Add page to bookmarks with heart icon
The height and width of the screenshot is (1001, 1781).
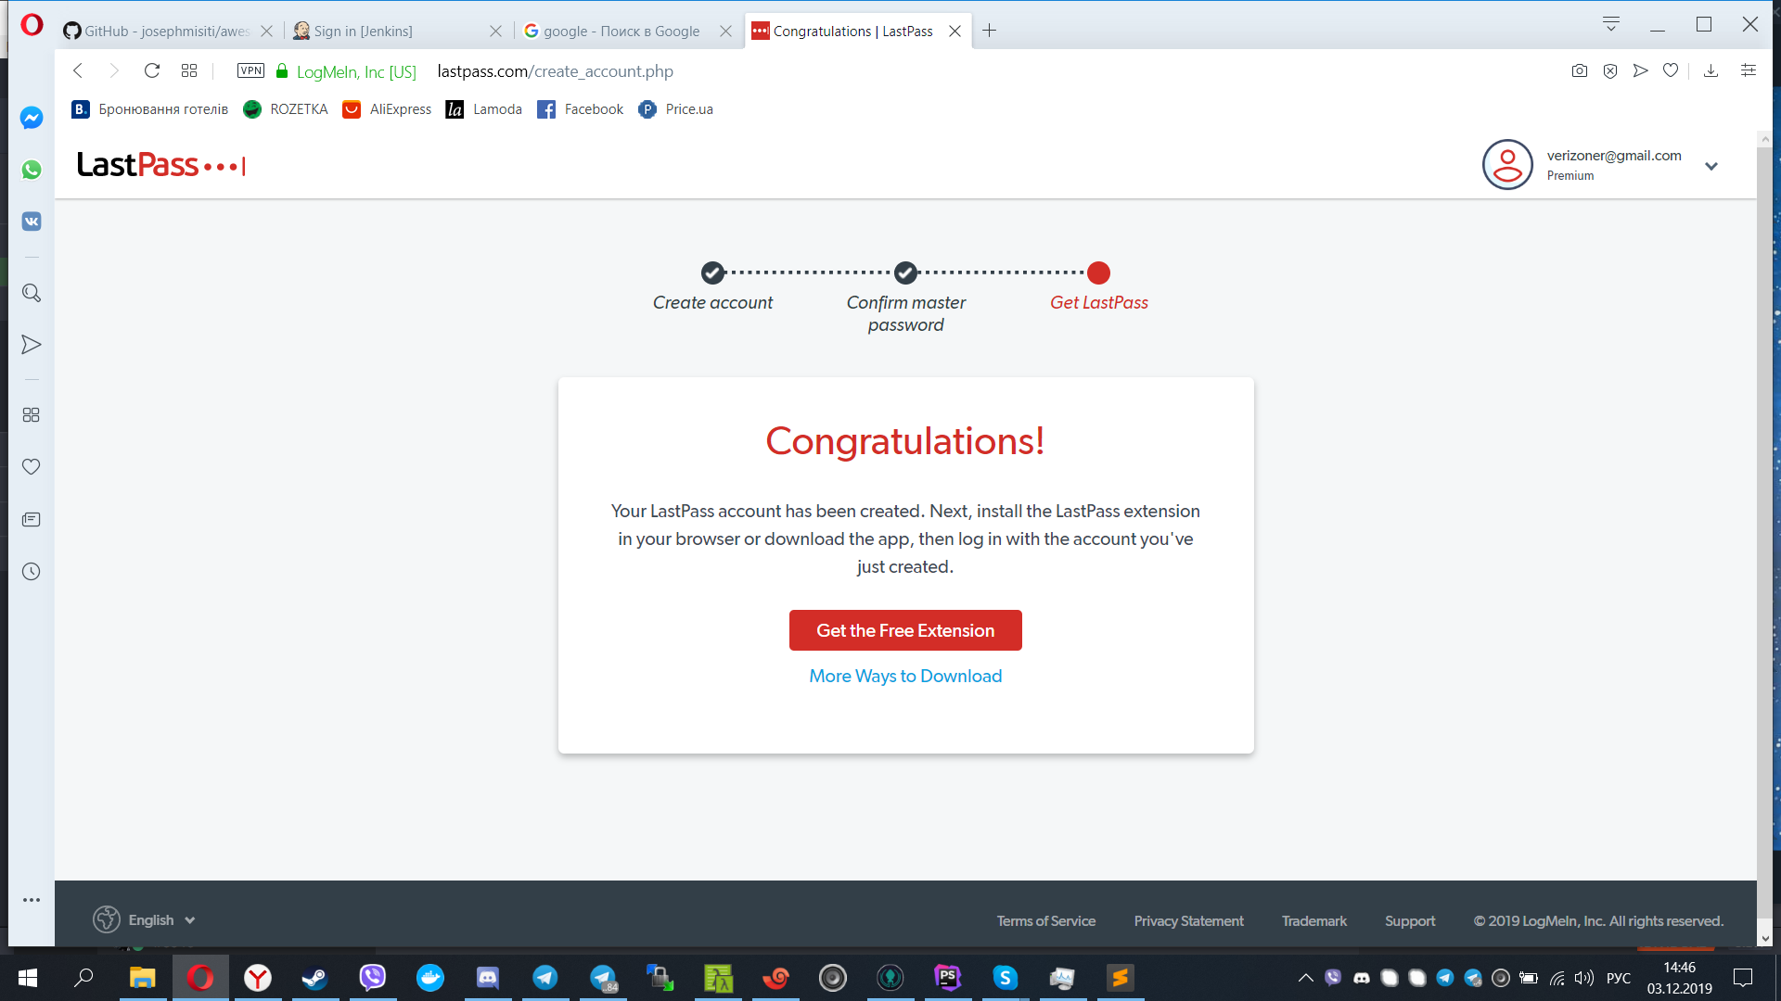coord(1671,70)
